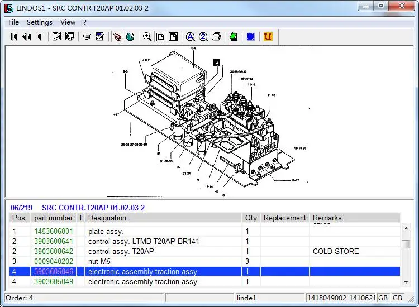
Task: Click the Remarks column header
Action: 355,218
